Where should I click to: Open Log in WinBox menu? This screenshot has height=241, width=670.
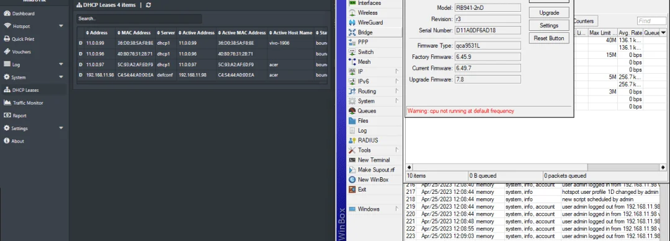[x=362, y=131]
